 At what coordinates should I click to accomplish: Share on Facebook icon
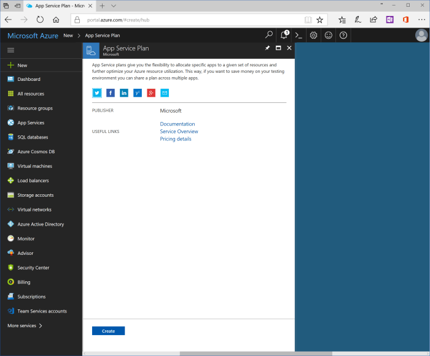111,93
